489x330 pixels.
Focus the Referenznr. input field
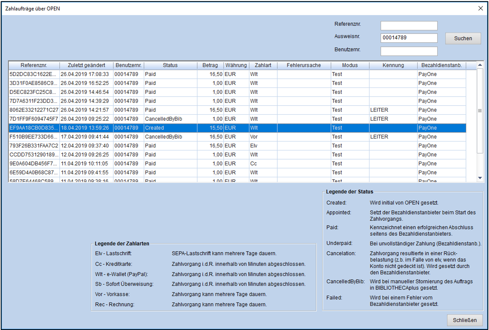409,26
